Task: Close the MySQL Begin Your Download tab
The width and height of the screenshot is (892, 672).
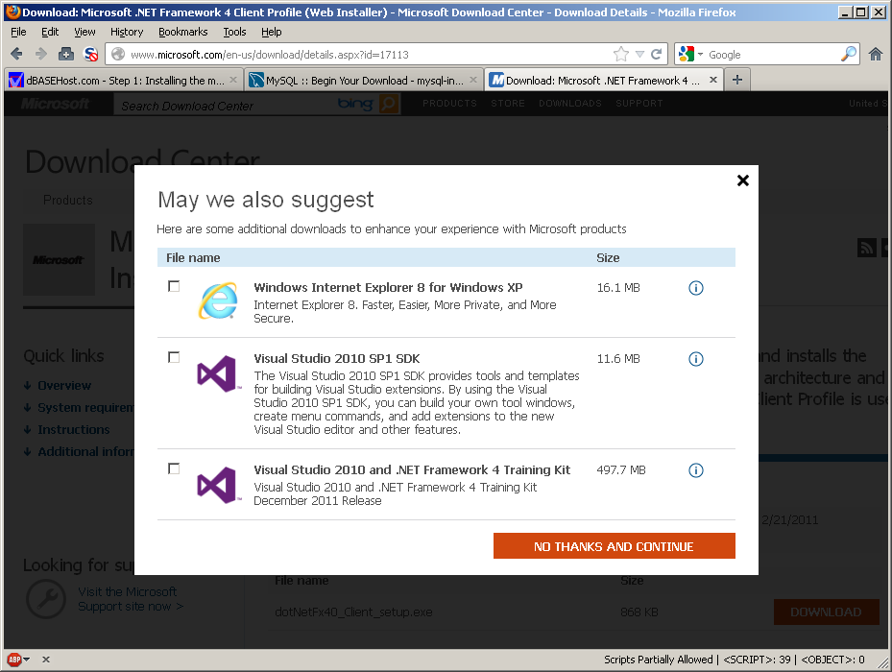Action: (x=473, y=81)
